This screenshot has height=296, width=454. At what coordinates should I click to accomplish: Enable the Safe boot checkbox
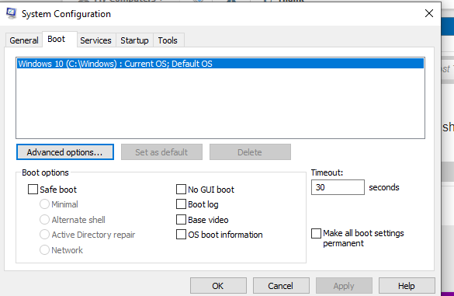coord(33,190)
